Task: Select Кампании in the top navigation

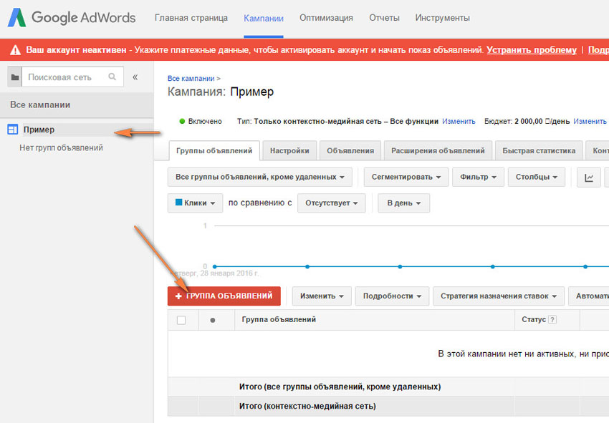Action: click(264, 18)
